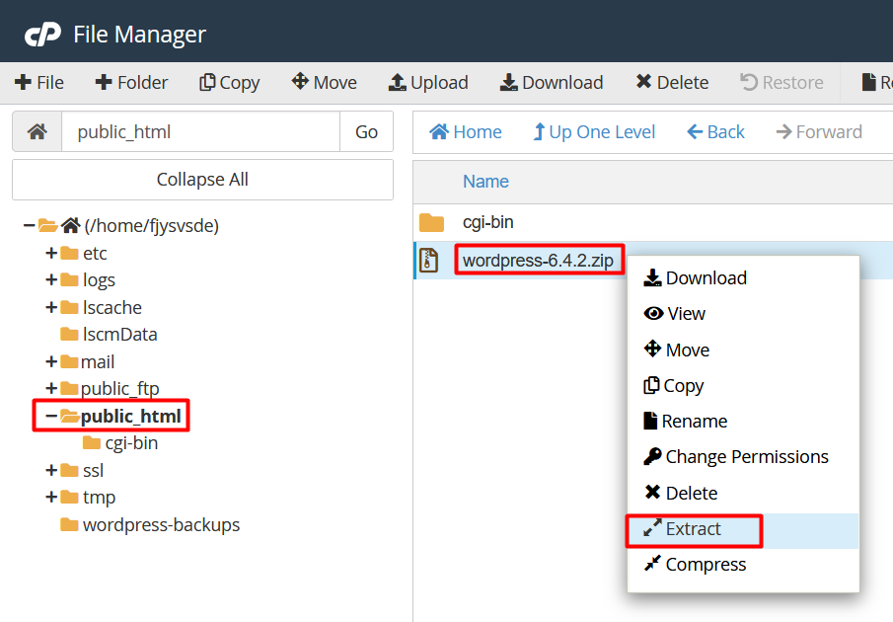Click the cPanel logo icon
Viewport: 893px width, 622px height.
tap(42, 35)
